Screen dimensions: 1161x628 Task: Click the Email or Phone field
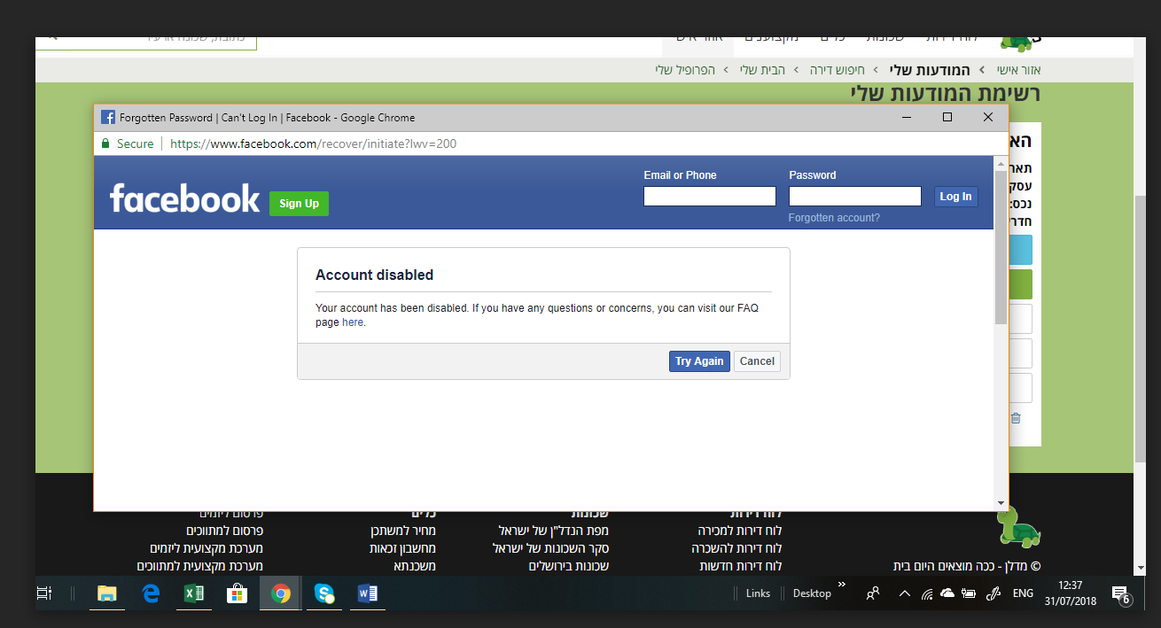pyautogui.click(x=709, y=195)
